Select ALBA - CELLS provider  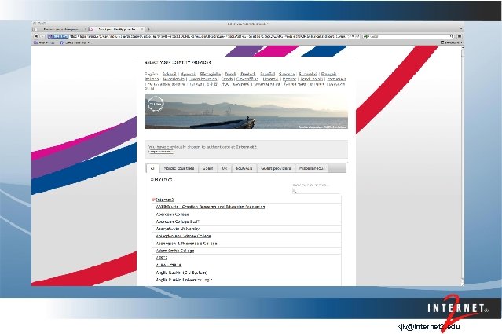click(169, 265)
